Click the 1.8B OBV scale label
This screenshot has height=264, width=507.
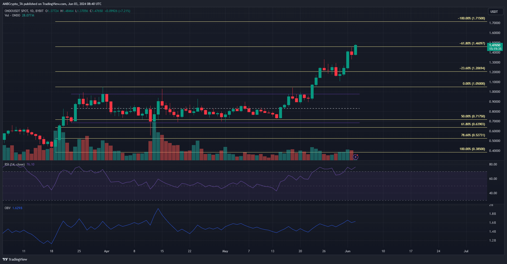493,214
